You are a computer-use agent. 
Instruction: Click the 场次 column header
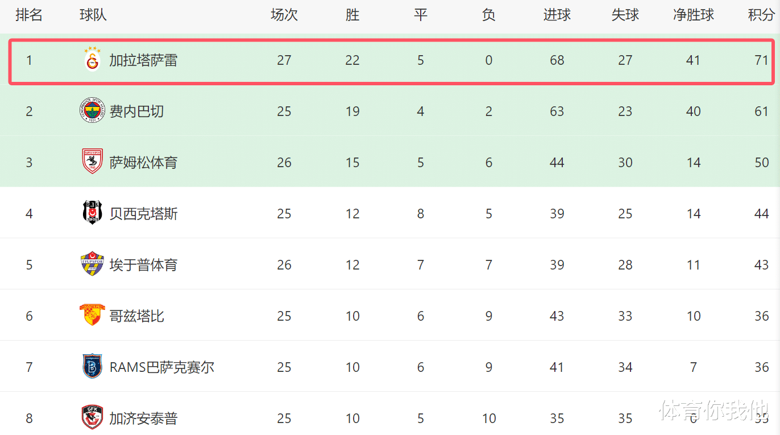pyautogui.click(x=284, y=15)
